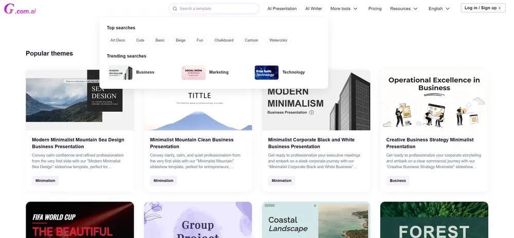Select the Cute top search chip
Image resolution: width=514 pixels, height=238 pixels.
coord(140,40)
